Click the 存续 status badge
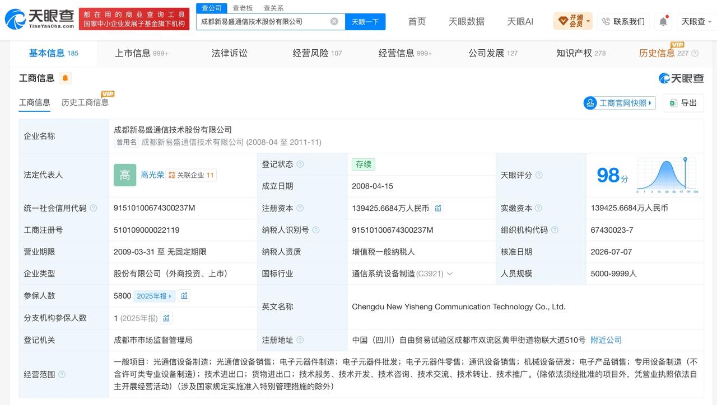The width and height of the screenshot is (717, 405). coord(364,164)
